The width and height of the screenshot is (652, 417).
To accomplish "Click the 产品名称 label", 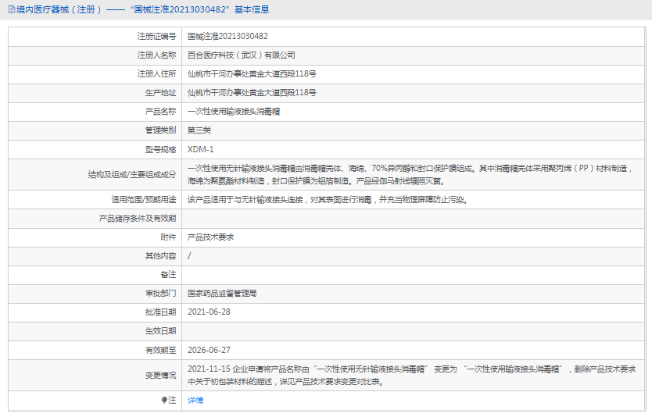I will (x=160, y=112).
